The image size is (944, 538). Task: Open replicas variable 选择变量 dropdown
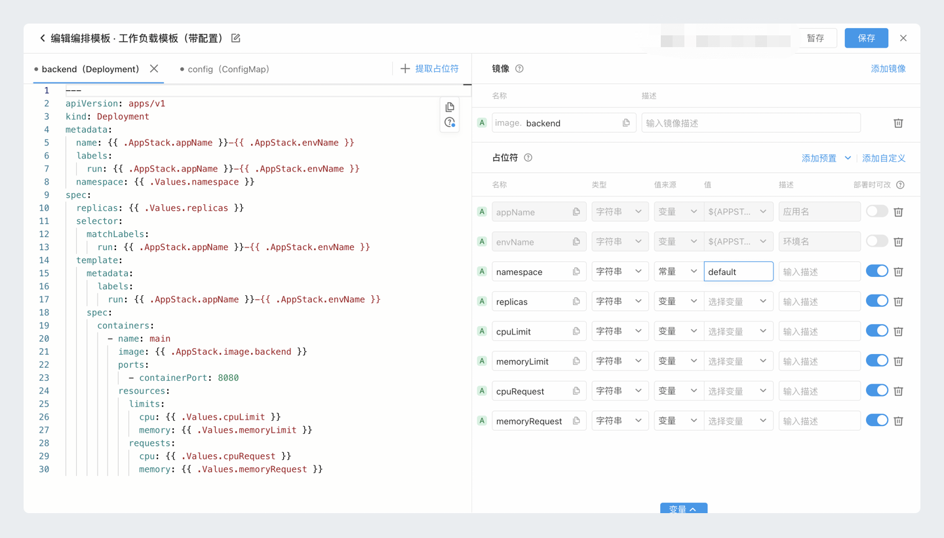(x=738, y=302)
